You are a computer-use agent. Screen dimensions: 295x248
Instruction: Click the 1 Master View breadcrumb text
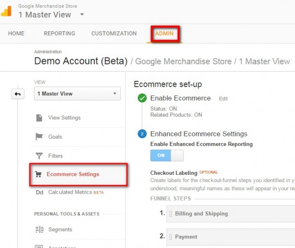tap(264, 61)
